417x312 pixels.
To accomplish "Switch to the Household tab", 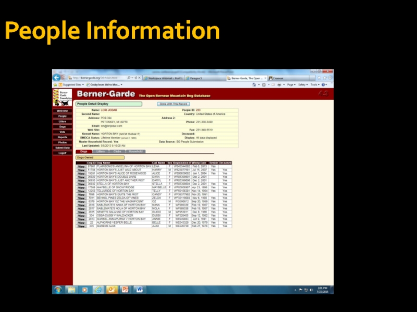I will 136,151.
